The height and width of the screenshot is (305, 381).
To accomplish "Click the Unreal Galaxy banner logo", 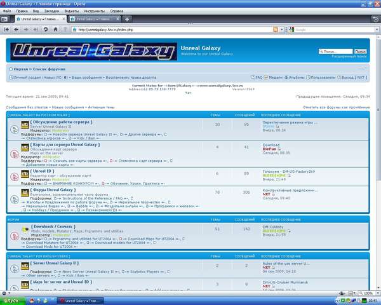I will pos(93,51).
